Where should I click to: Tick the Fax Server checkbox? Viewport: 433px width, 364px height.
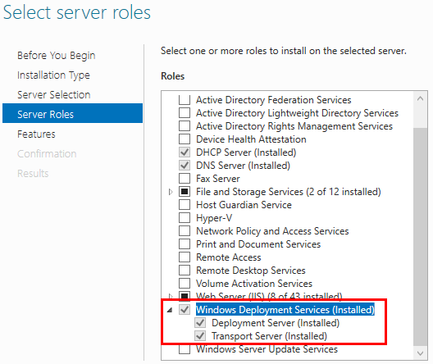click(185, 178)
